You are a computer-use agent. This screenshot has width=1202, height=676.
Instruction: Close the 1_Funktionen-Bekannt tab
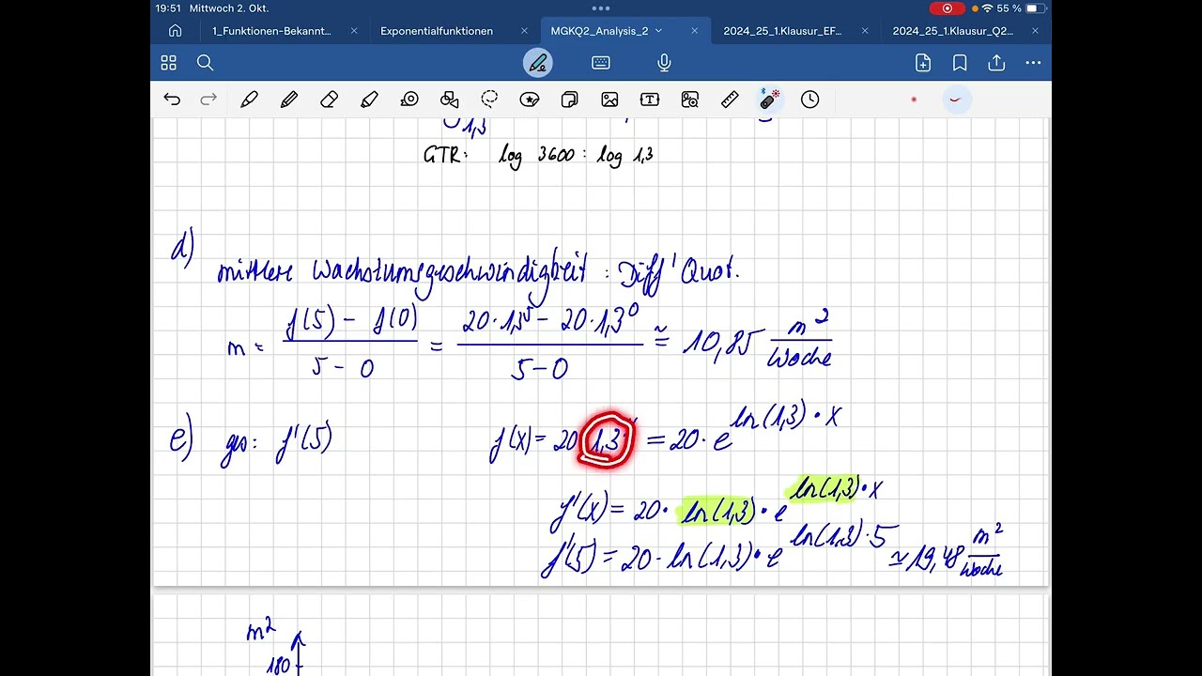point(354,31)
